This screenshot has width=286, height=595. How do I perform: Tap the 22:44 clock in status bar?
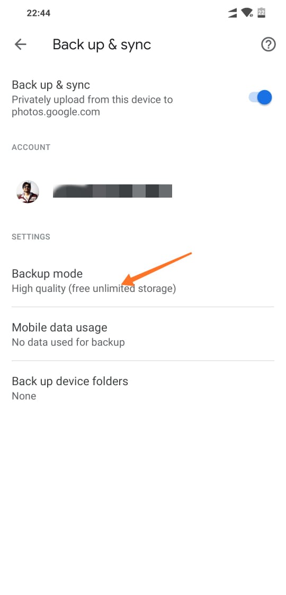38,13
